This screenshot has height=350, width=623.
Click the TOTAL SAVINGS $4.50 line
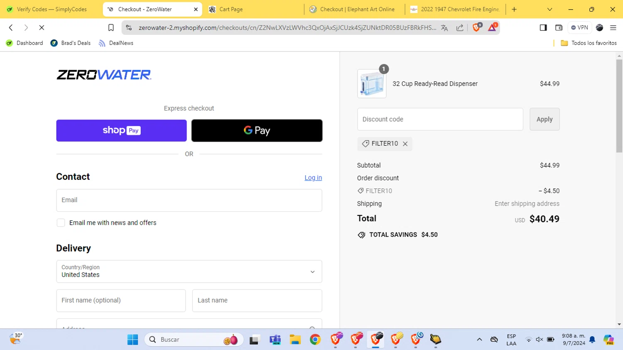coord(397,235)
